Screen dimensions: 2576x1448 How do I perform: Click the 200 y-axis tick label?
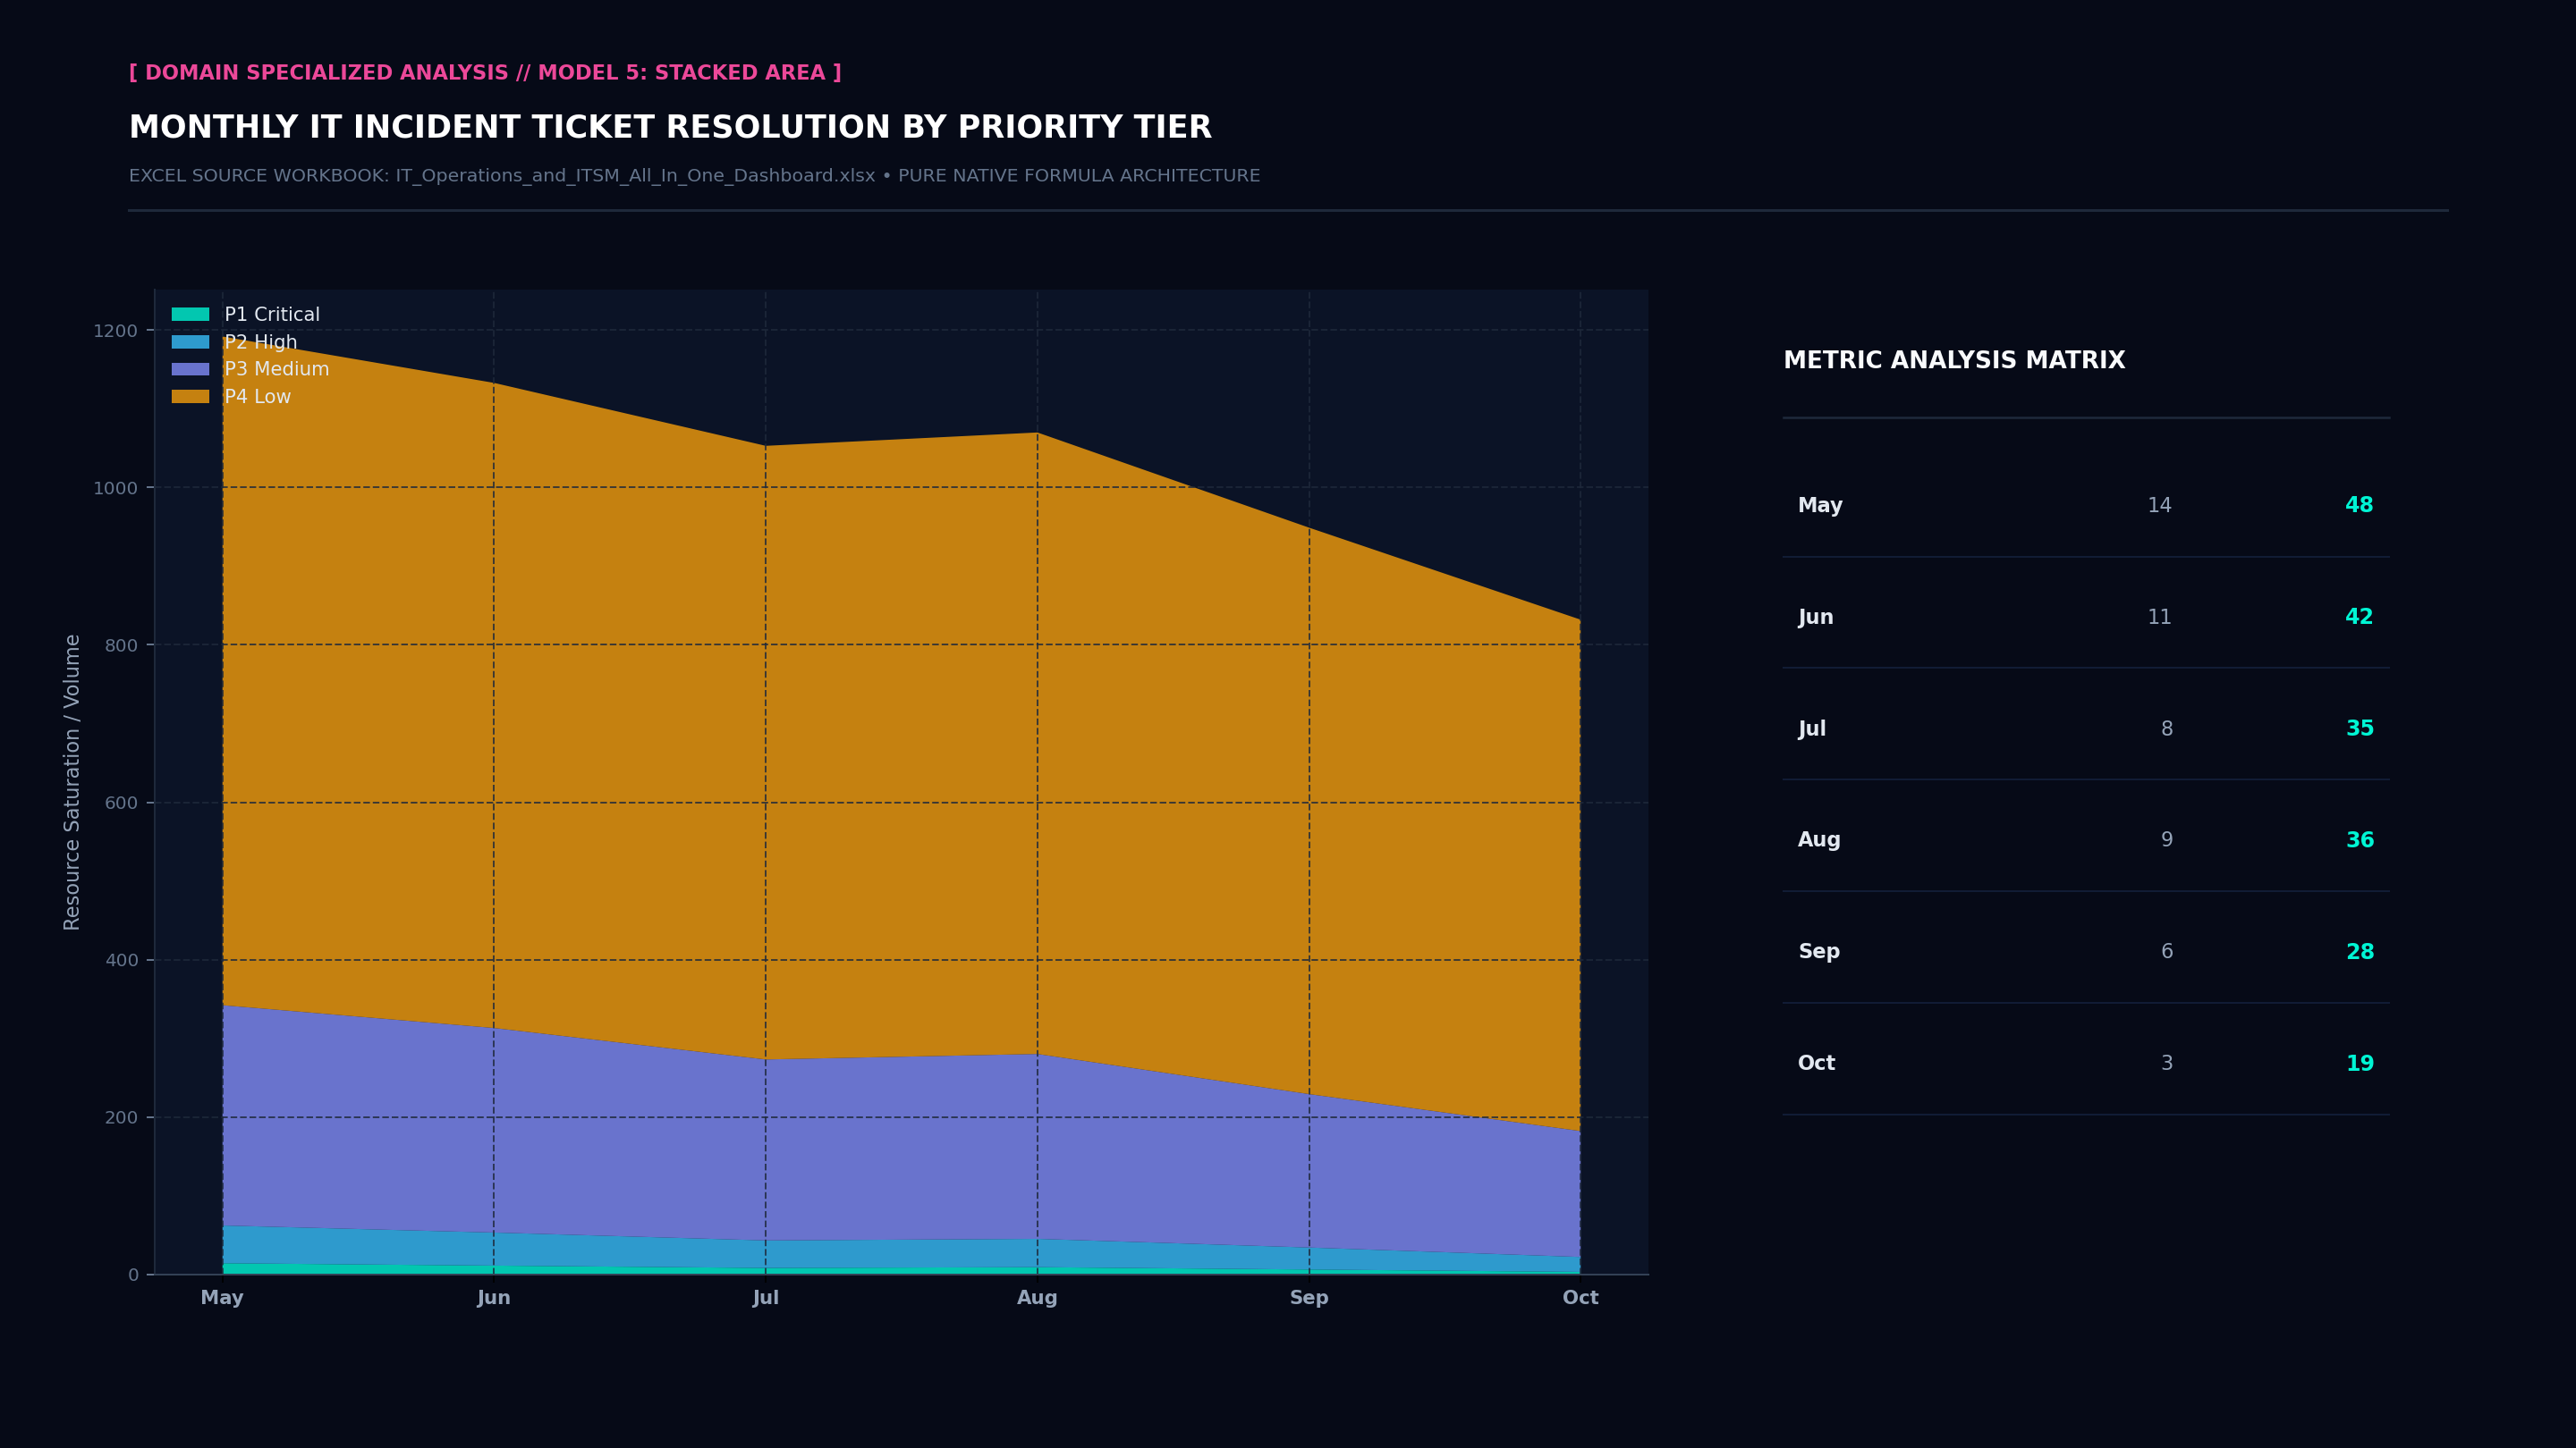tap(122, 1118)
